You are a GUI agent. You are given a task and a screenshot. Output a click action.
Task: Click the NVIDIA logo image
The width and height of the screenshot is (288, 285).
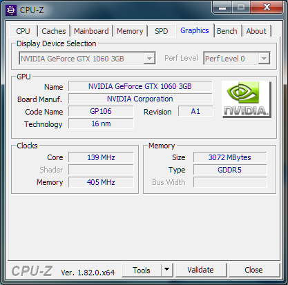tap(247, 99)
